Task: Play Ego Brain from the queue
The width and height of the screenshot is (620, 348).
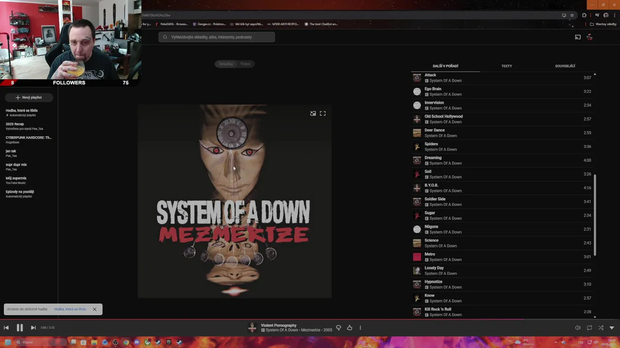Action: [503, 91]
